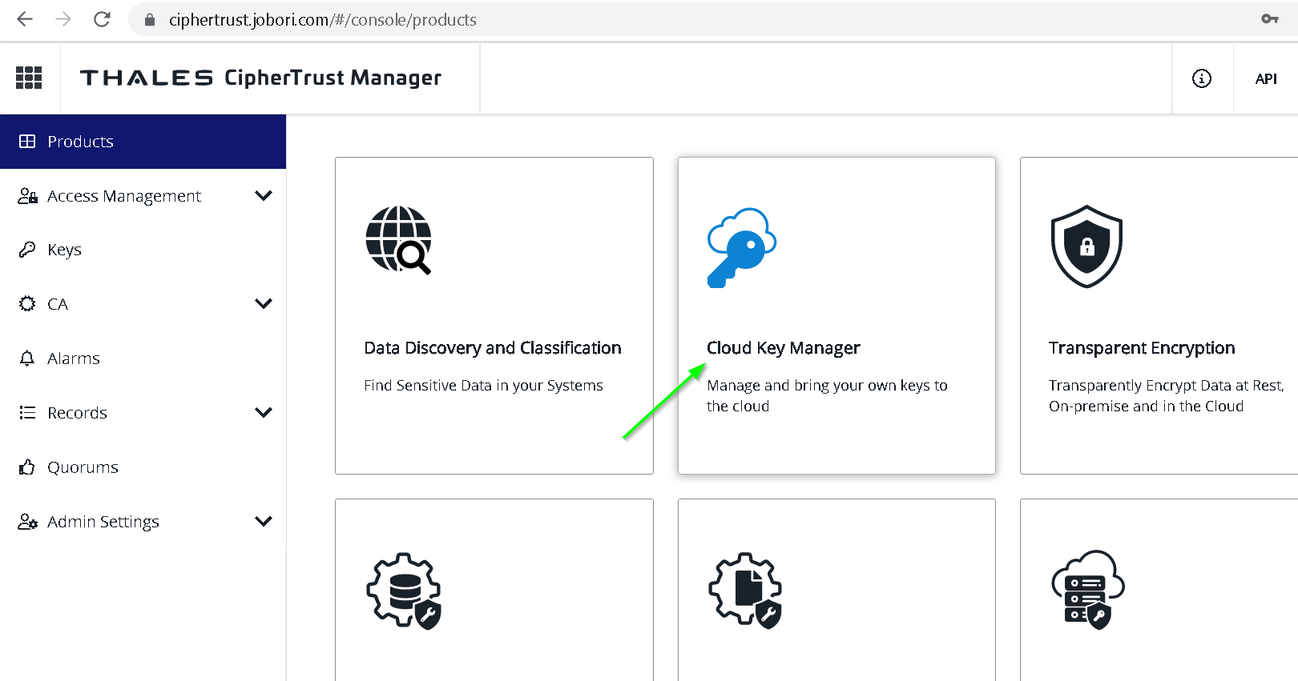
Task: Click 'Transparently Encrypt Data at Rest' description
Action: click(x=1167, y=396)
